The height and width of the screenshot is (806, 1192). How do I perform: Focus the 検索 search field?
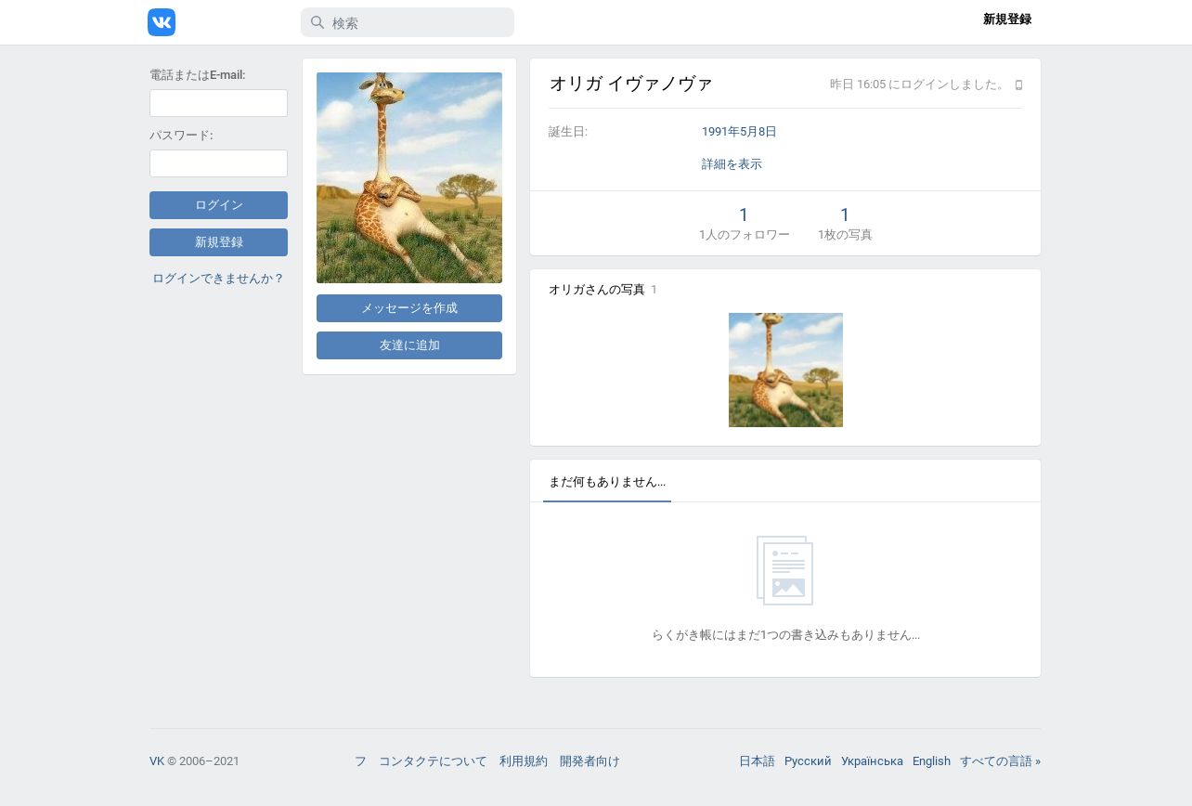pos(408,22)
